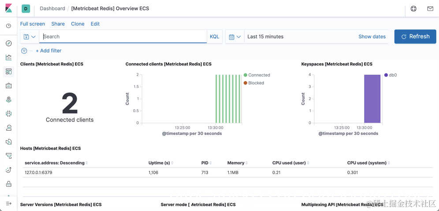This screenshot has height=211, width=439.
Task: Switch dashboard to Edit mode
Action: 95,24
